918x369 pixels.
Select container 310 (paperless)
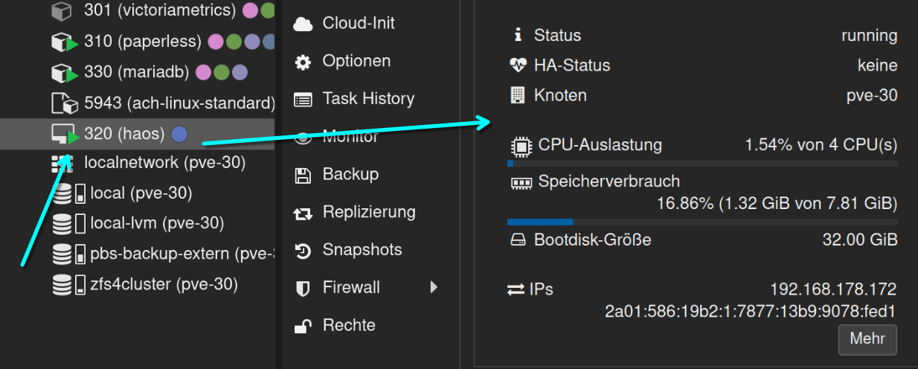pos(142,42)
